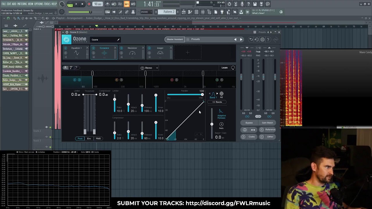
Task: Bypass the Maximizer module power
Action: pos(121,48)
